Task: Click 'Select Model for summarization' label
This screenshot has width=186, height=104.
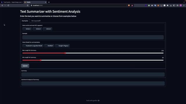Action: pos(31,42)
